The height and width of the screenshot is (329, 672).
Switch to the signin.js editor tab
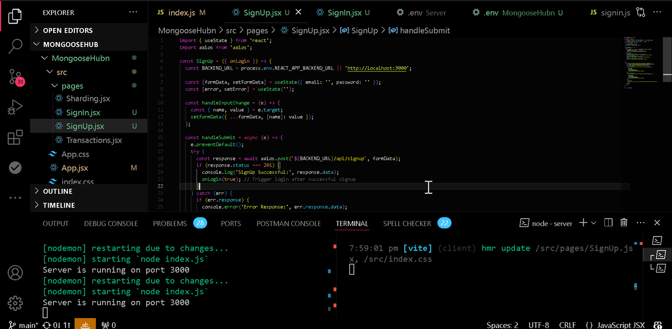pyautogui.click(x=610, y=12)
